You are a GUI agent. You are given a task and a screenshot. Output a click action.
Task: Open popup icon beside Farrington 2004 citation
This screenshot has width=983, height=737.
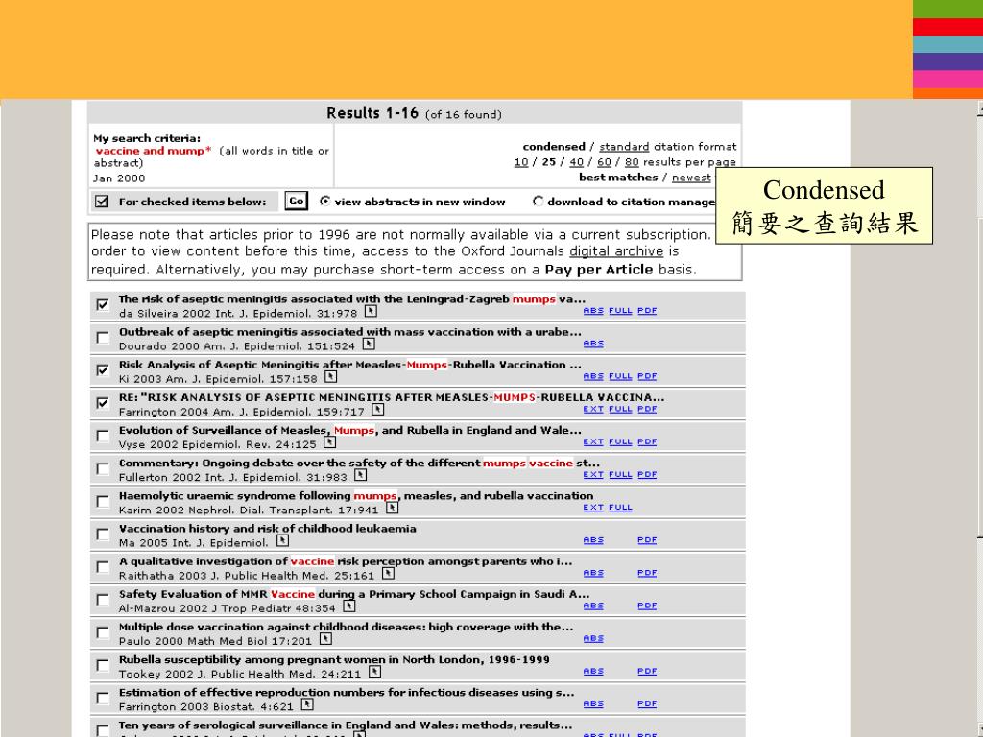(x=377, y=409)
